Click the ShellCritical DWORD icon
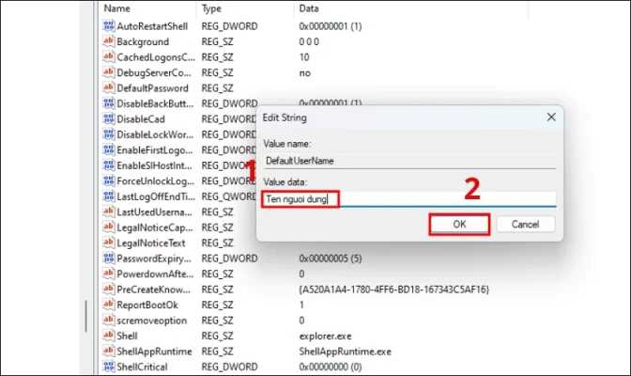Screen dimensions: 631x376 108,366
